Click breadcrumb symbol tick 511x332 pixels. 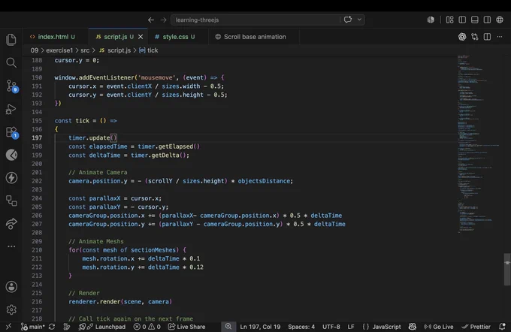coord(149,50)
